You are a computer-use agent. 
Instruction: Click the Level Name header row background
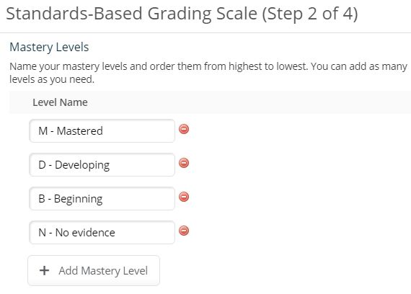click(211, 102)
